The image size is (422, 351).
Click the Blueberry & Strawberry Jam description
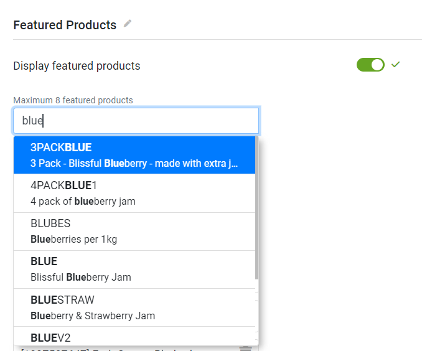[93, 316]
